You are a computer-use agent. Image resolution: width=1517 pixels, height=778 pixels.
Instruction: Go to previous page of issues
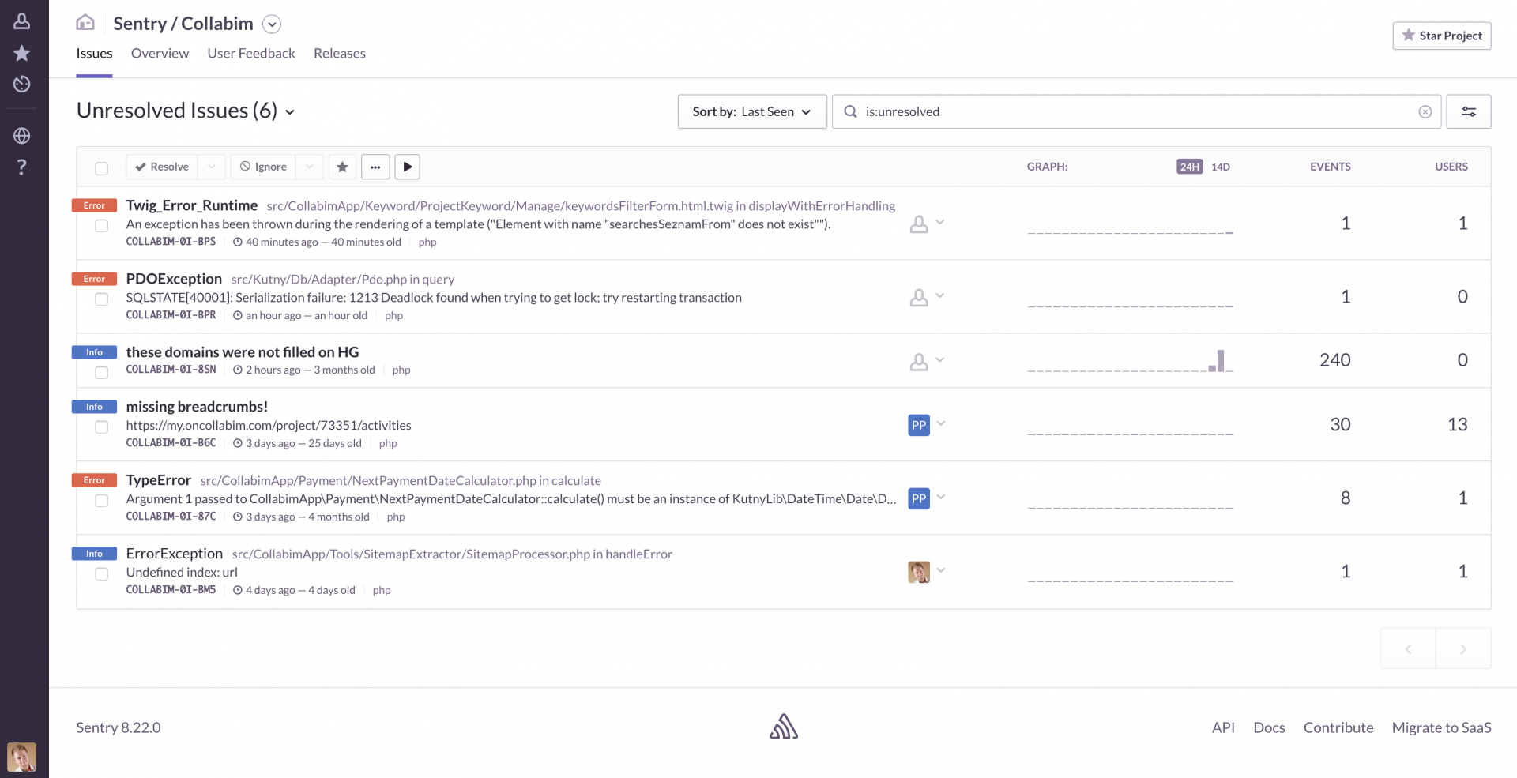tap(1408, 648)
